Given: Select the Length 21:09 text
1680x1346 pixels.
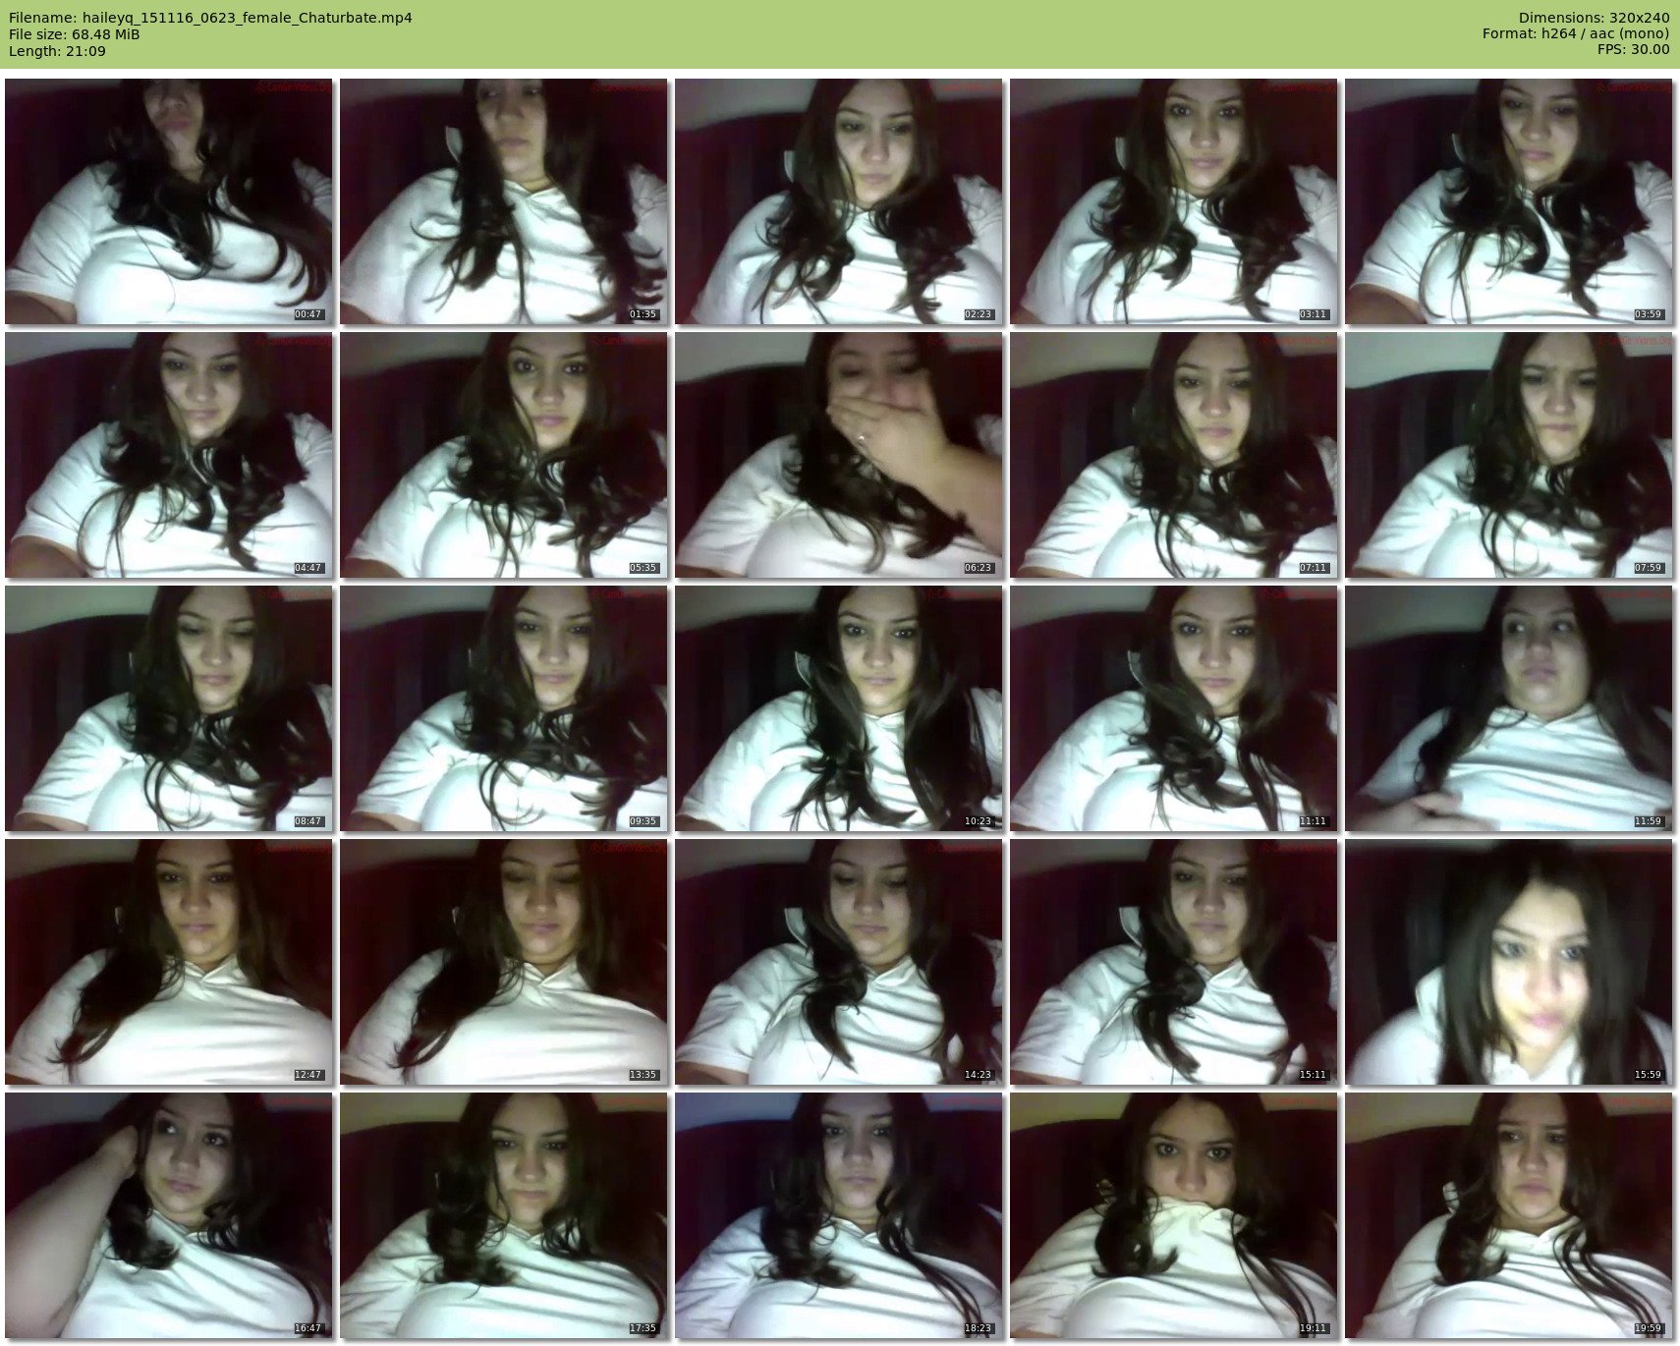Looking at the screenshot, I should (x=56, y=51).
